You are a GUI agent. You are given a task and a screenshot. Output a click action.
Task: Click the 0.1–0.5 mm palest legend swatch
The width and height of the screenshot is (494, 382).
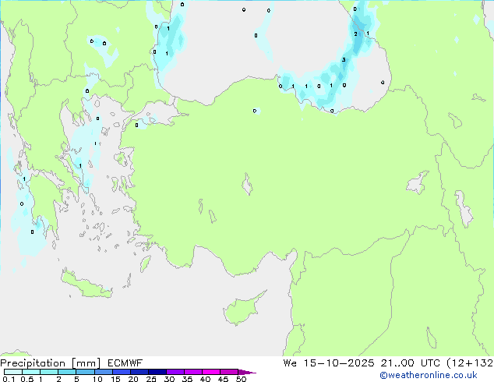[13, 372]
